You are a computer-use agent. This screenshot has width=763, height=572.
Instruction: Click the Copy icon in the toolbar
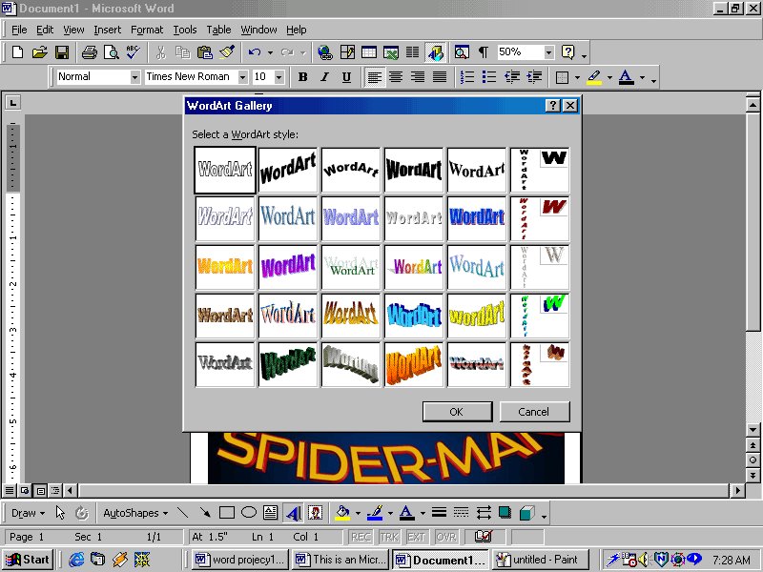point(182,52)
